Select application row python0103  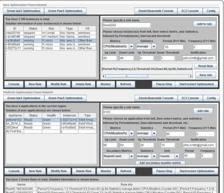pyautogui.click(x=51, y=120)
